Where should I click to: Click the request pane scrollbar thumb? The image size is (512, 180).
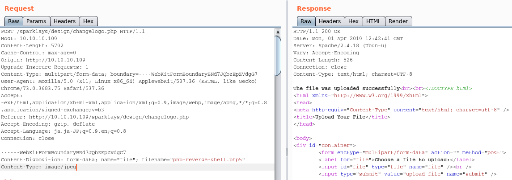[x=278, y=56]
